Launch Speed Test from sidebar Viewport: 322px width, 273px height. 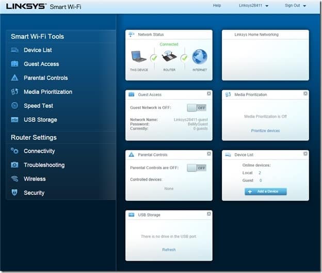point(38,106)
